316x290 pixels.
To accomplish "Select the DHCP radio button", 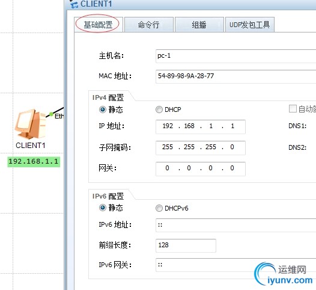I will click(x=159, y=110).
